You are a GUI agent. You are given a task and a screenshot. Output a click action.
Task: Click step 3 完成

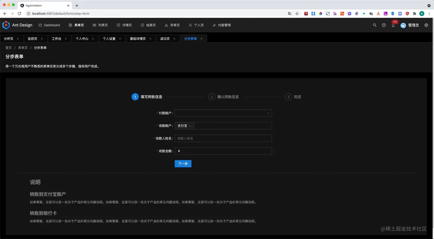click(x=293, y=97)
